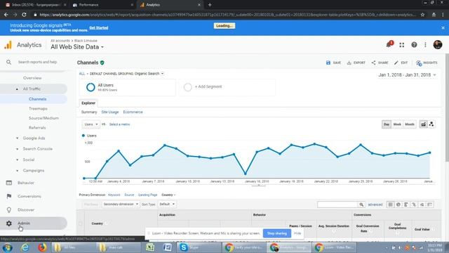Choose Keyword primary dimension
Screen dimensions: 449x253
(x=114, y=195)
